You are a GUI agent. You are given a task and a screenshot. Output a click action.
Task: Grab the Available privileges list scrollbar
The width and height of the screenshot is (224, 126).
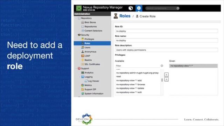tap(162, 80)
